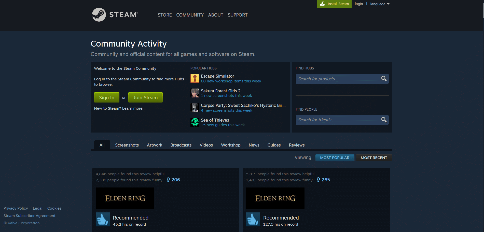Switch to the Guides tab
Screen dimensions: 484x232
(274, 145)
